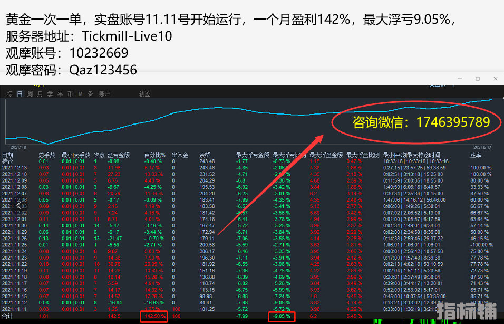Image resolution: width=504 pixels, height=324 pixels.
Task: Switch to the 日 (daily) period tab
Action: pos(20,94)
